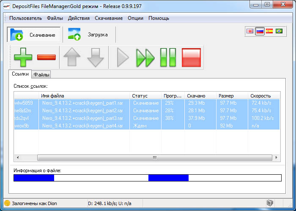
Task: Click the D: 248.1 kb/s status text
Action: (110, 203)
